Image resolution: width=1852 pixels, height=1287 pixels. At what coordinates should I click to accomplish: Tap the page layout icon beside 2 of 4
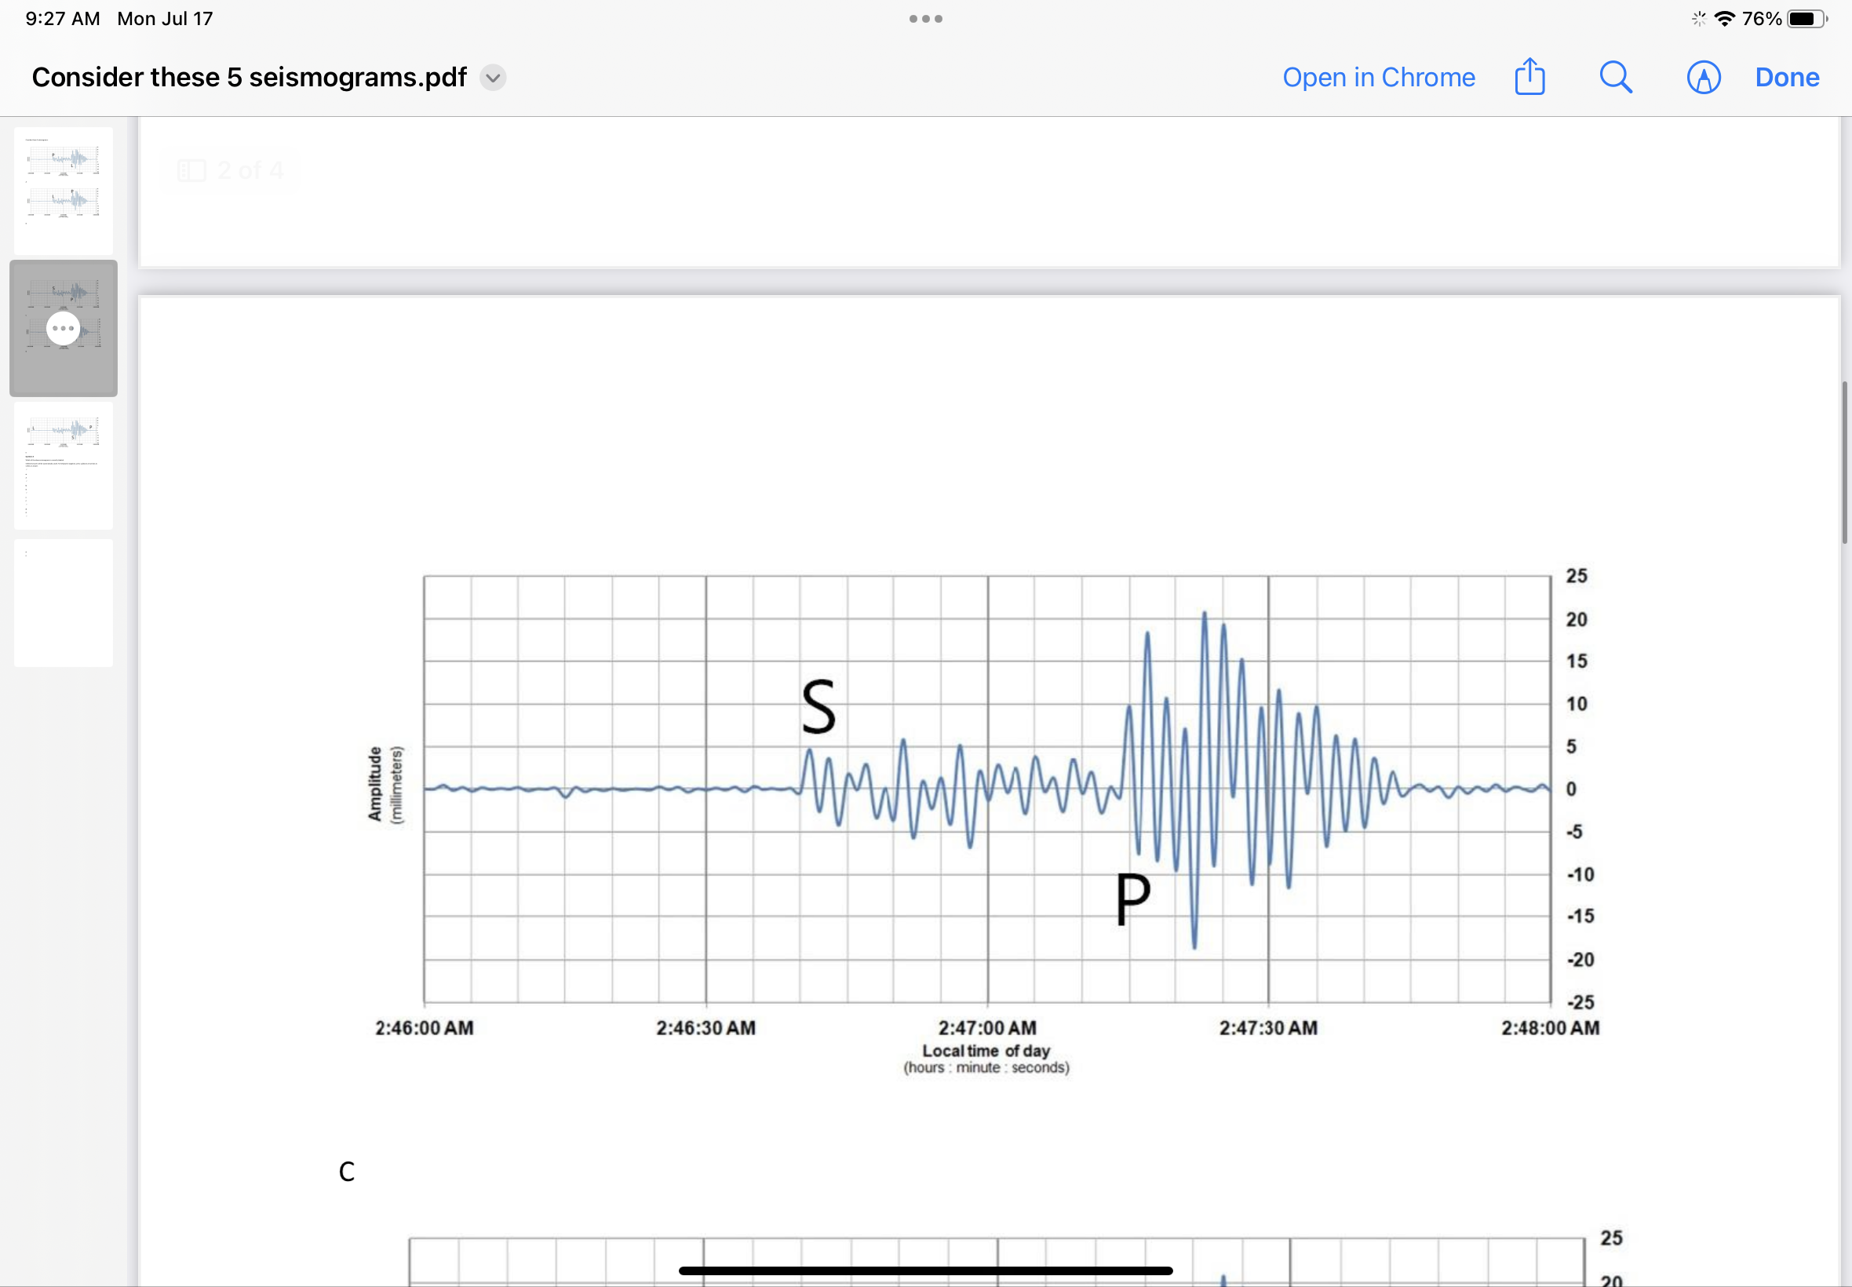193,170
